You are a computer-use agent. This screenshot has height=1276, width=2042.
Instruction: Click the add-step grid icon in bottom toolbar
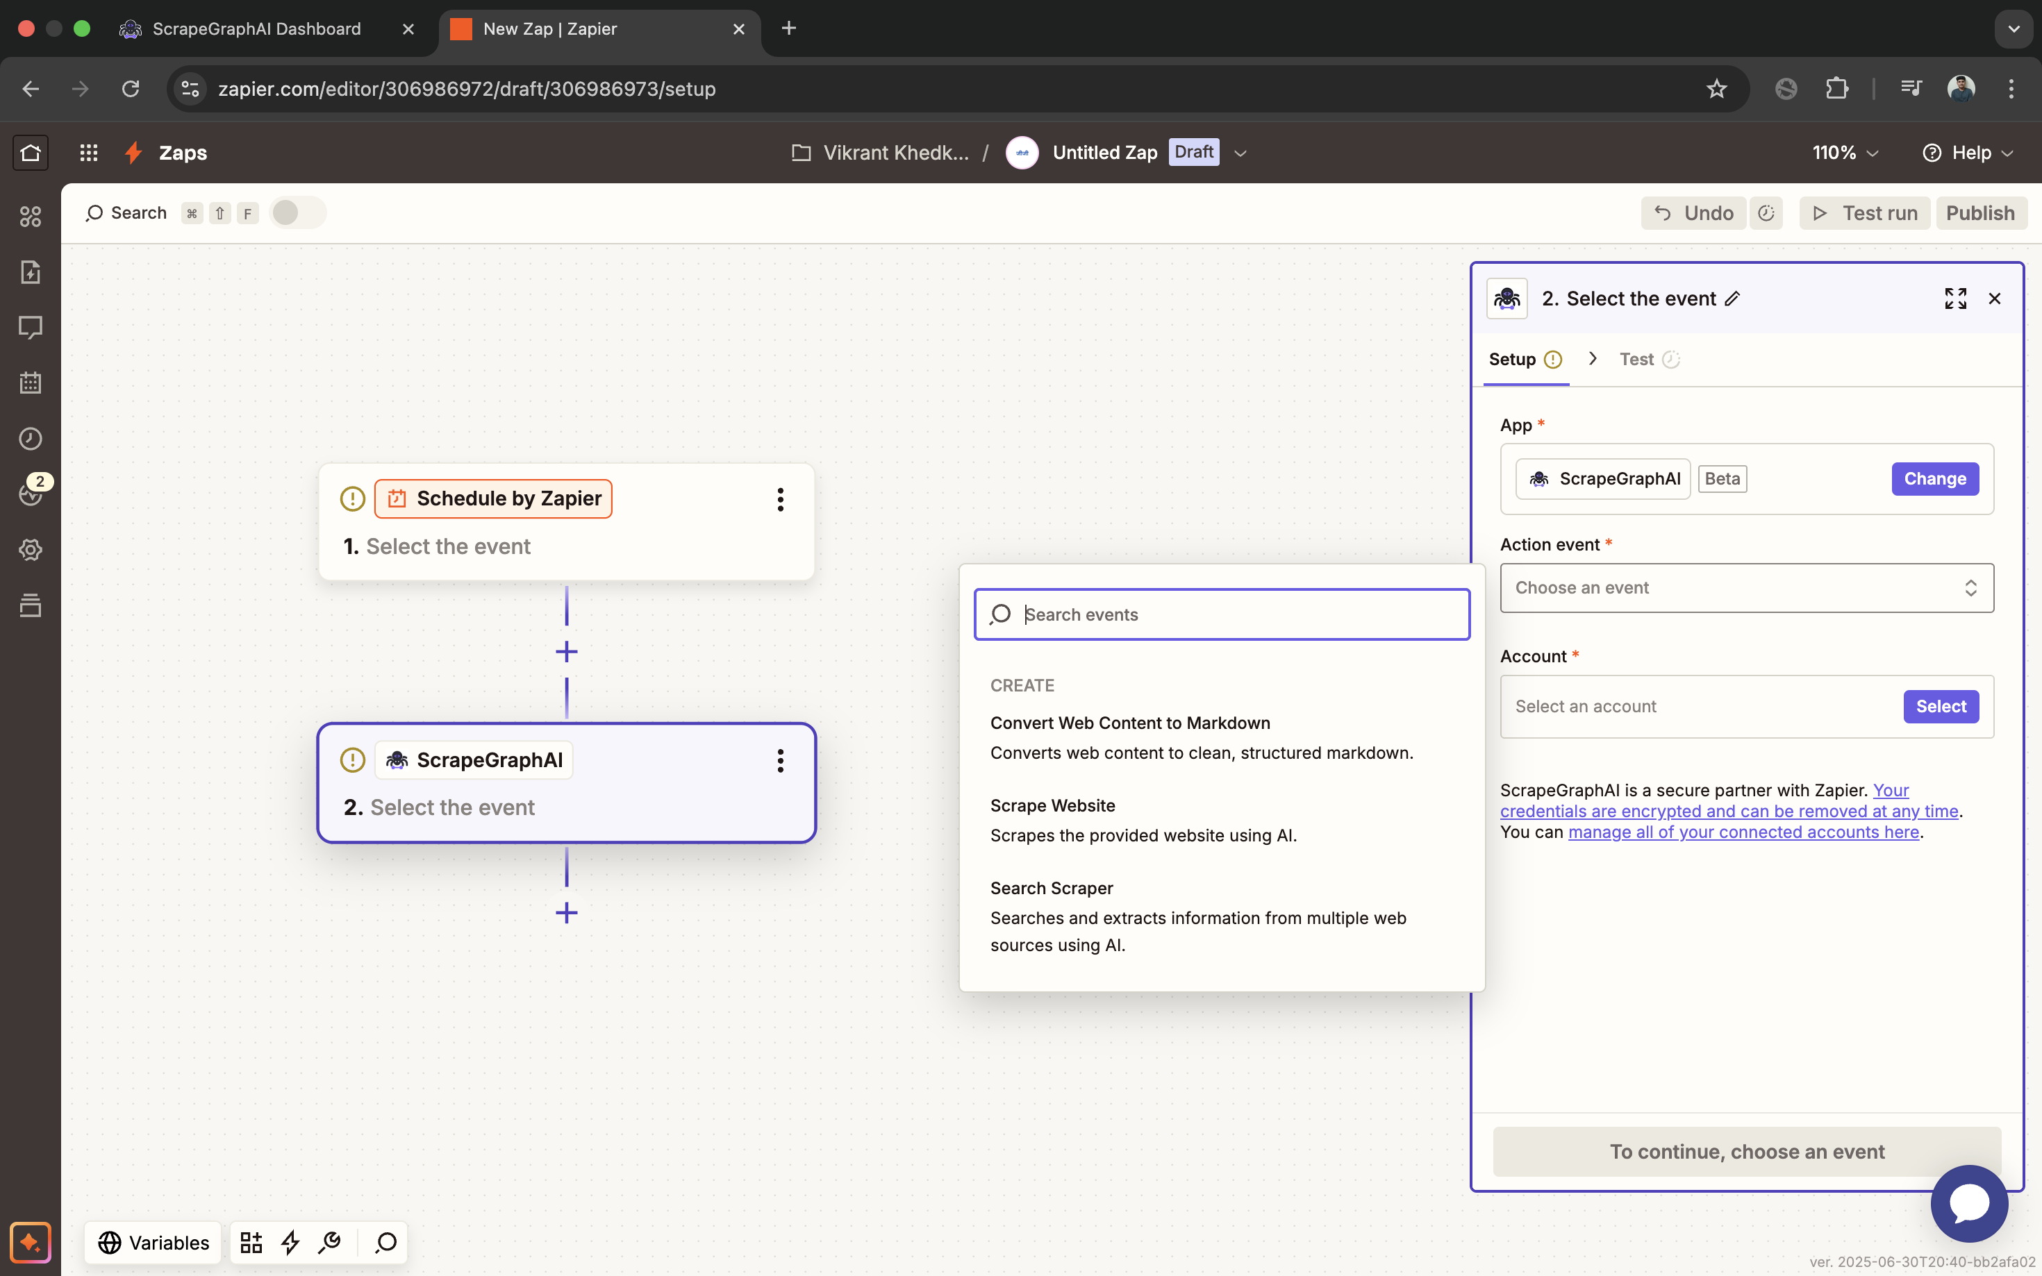[251, 1242]
